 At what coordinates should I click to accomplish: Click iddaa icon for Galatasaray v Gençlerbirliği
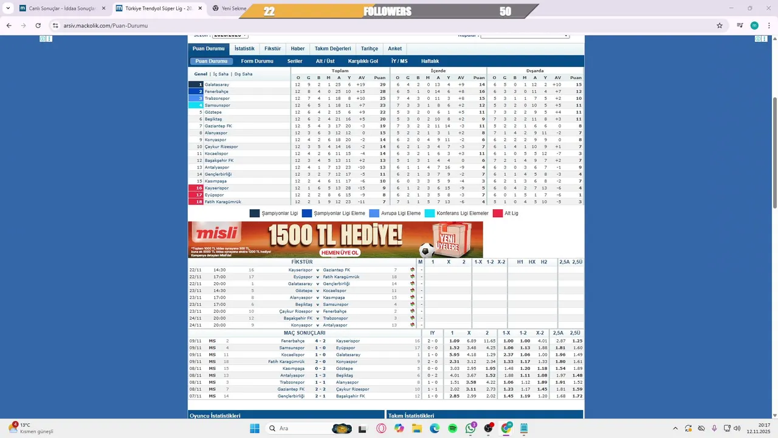(x=413, y=283)
